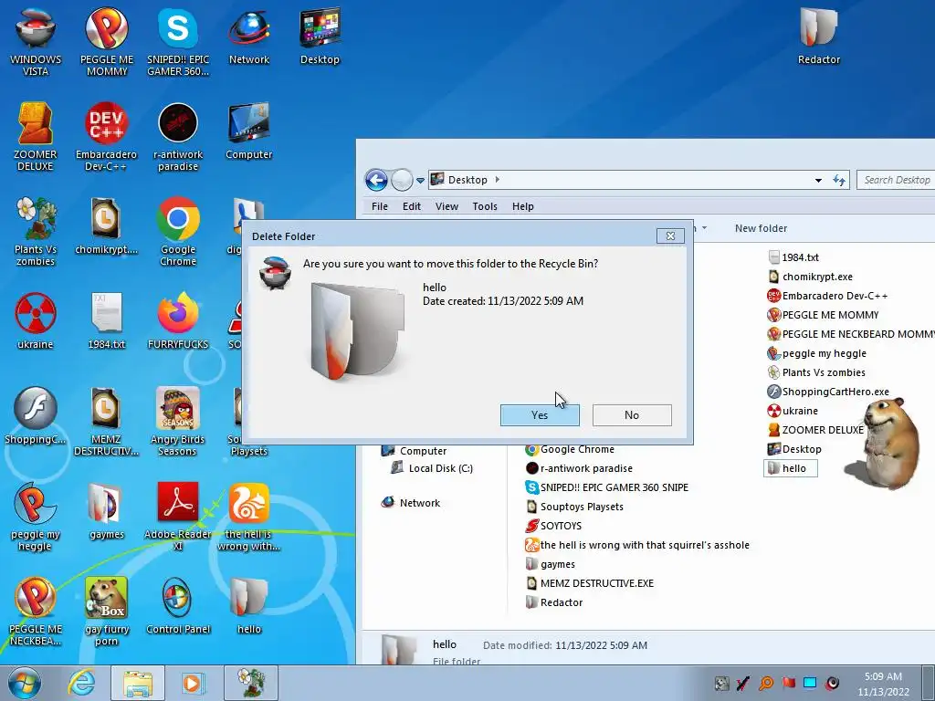
Task: Select Computer in navigation pane
Action: click(x=414, y=451)
